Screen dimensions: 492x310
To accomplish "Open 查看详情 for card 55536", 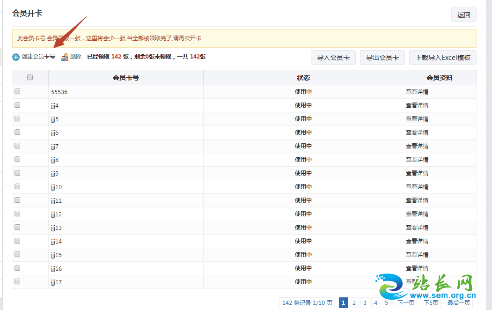I will (x=417, y=92).
